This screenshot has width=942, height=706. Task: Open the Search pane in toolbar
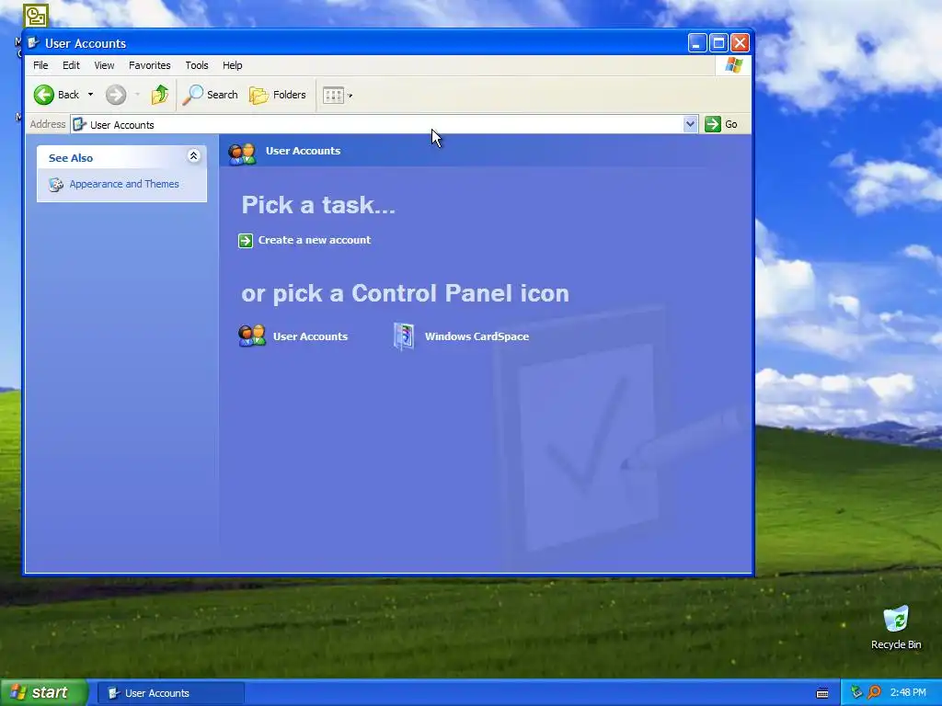point(211,95)
